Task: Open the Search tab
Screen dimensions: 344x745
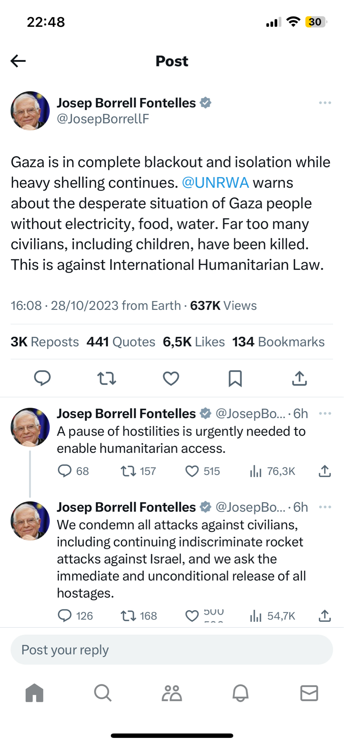Action: [103, 693]
